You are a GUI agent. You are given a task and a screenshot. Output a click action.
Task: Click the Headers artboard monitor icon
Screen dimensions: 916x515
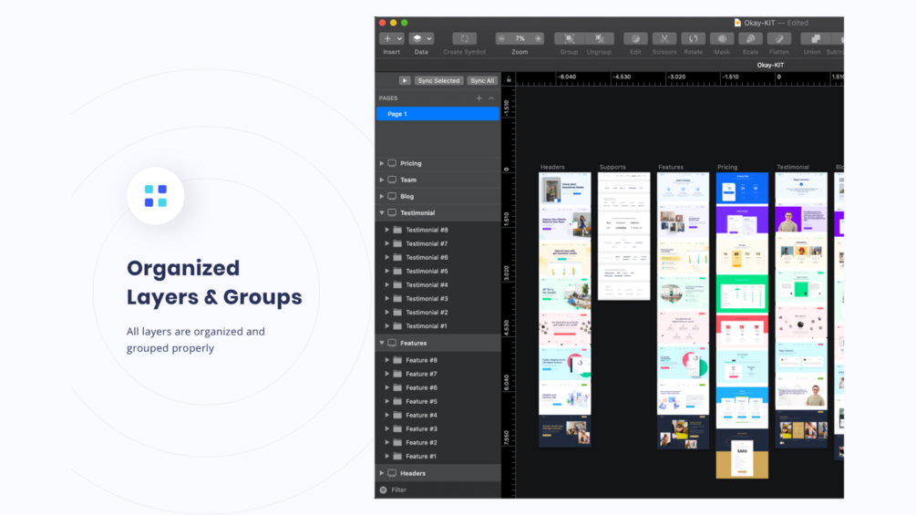click(392, 474)
